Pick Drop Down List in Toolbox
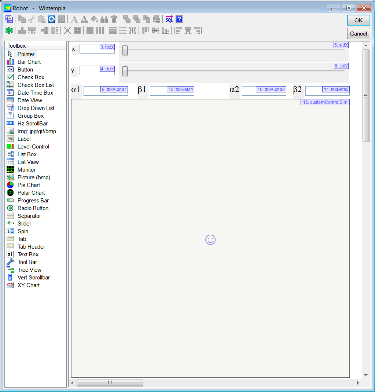This screenshot has width=375, height=392. click(31, 108)
